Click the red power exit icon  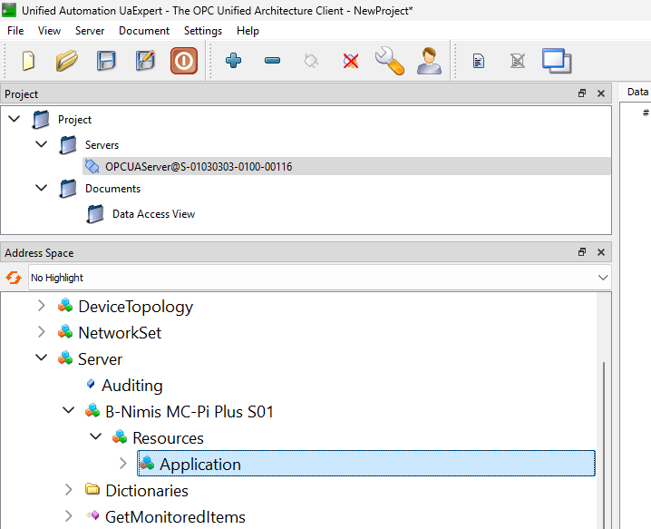click(184, 61)
